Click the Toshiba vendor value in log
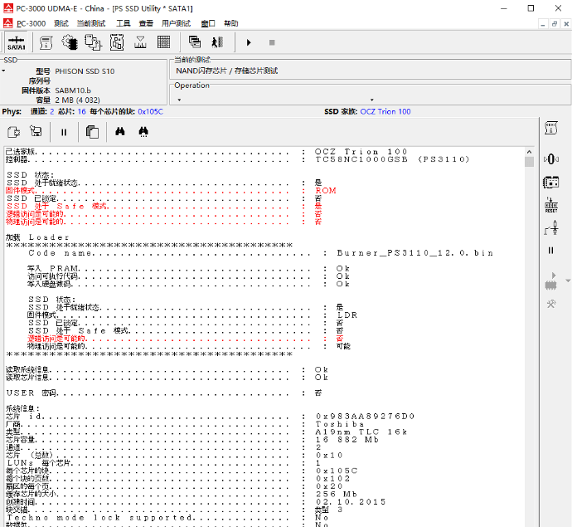Image resolution: width=572 pixels, height=527 pixels. [x=340, y=424]
